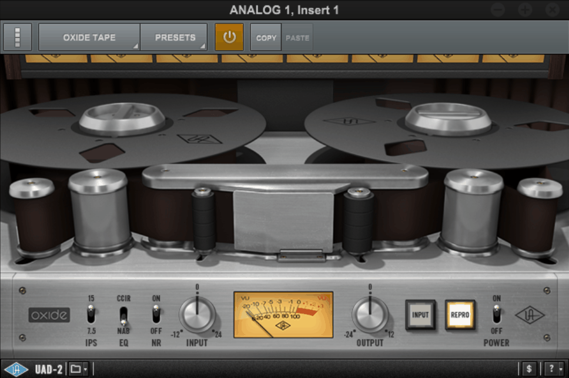
Task: Open the OXIDE TAPE plugin selector dropdown
Action: click(x=89, y=37)
